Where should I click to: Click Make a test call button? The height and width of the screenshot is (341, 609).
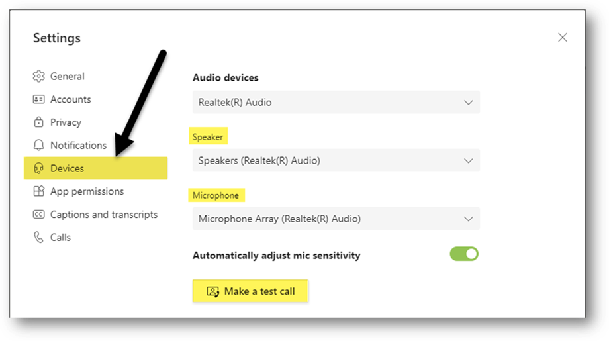250,291
